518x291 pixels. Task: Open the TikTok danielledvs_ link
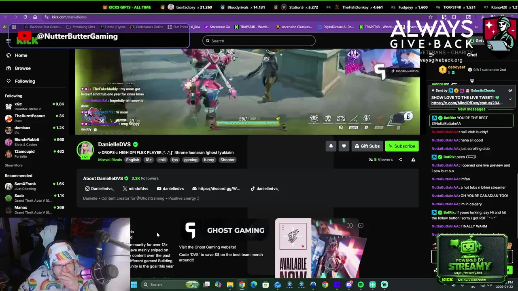(265, 189)
